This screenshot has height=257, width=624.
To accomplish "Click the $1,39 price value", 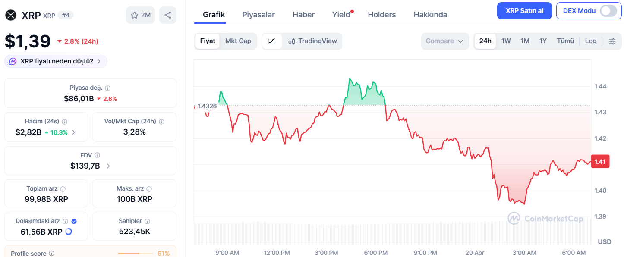I will tap(28, 41).
